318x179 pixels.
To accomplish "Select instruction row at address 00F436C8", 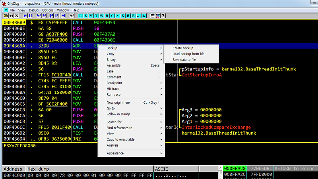I will pyautogui.click(x=50, y=110).
